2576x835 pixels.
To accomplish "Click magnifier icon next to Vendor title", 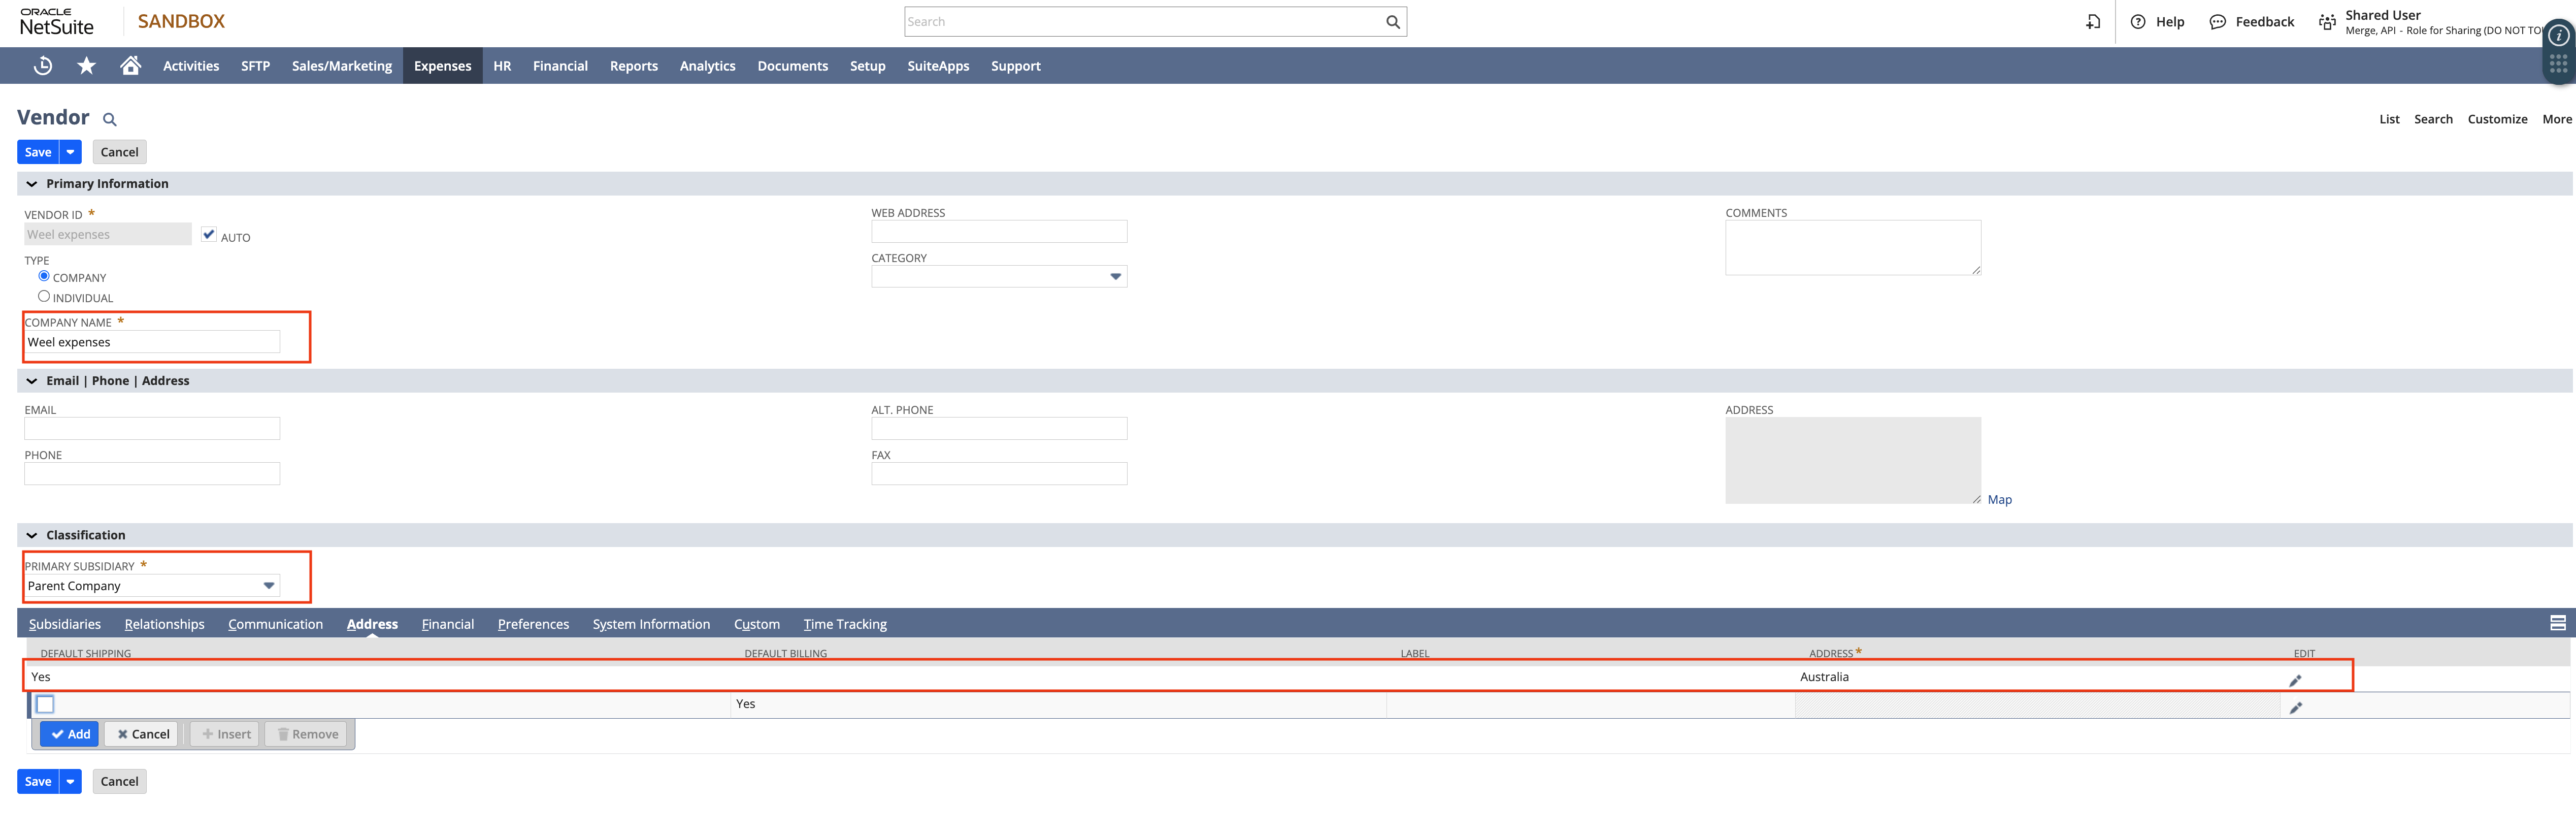I will click(110, 120).
